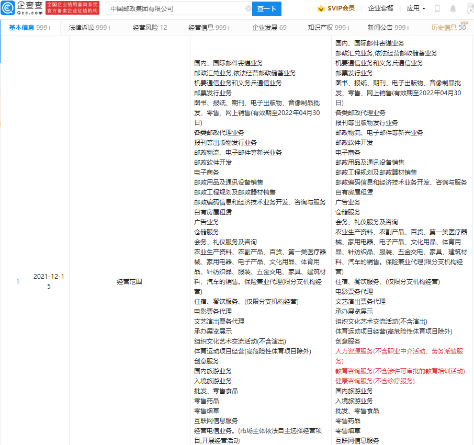Click the SVIP crown icon
The height and width of the screenshot is (445, 474).
pyautogui.click(x=321, y=8)
